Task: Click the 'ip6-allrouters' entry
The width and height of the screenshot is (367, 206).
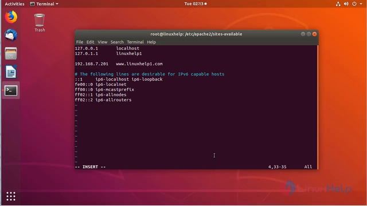Action: [x=114, y=100]
